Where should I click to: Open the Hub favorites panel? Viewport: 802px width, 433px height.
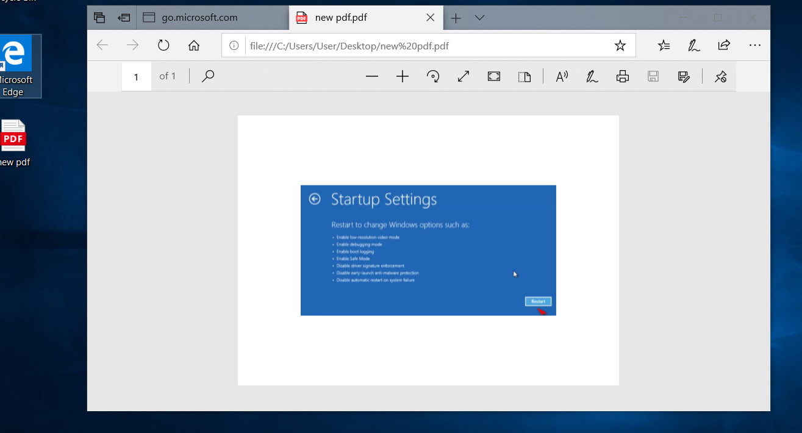pos(663,45)
